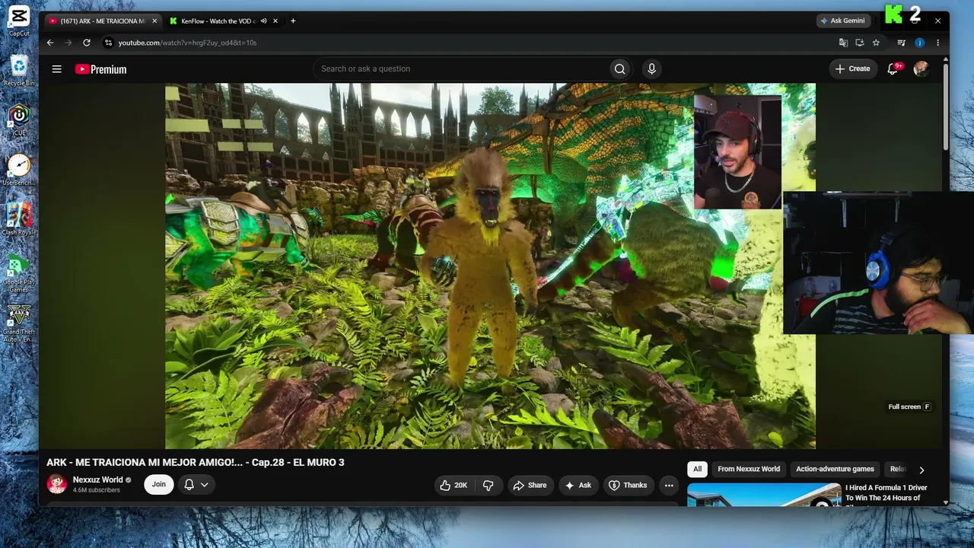Switch to the ARK video YouTube tab
Image resolution: width=974 pixels, height=548 pixels.
click(x=103, y=21)
